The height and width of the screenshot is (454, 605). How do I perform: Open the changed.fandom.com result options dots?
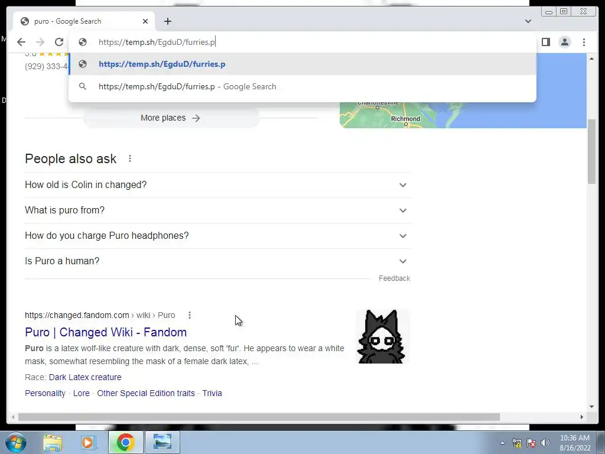point(190,316)
